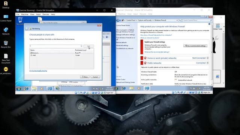
Task: Click the Cancel button in File Sharing
Action: pyautogui.click(x=95, y=77)
